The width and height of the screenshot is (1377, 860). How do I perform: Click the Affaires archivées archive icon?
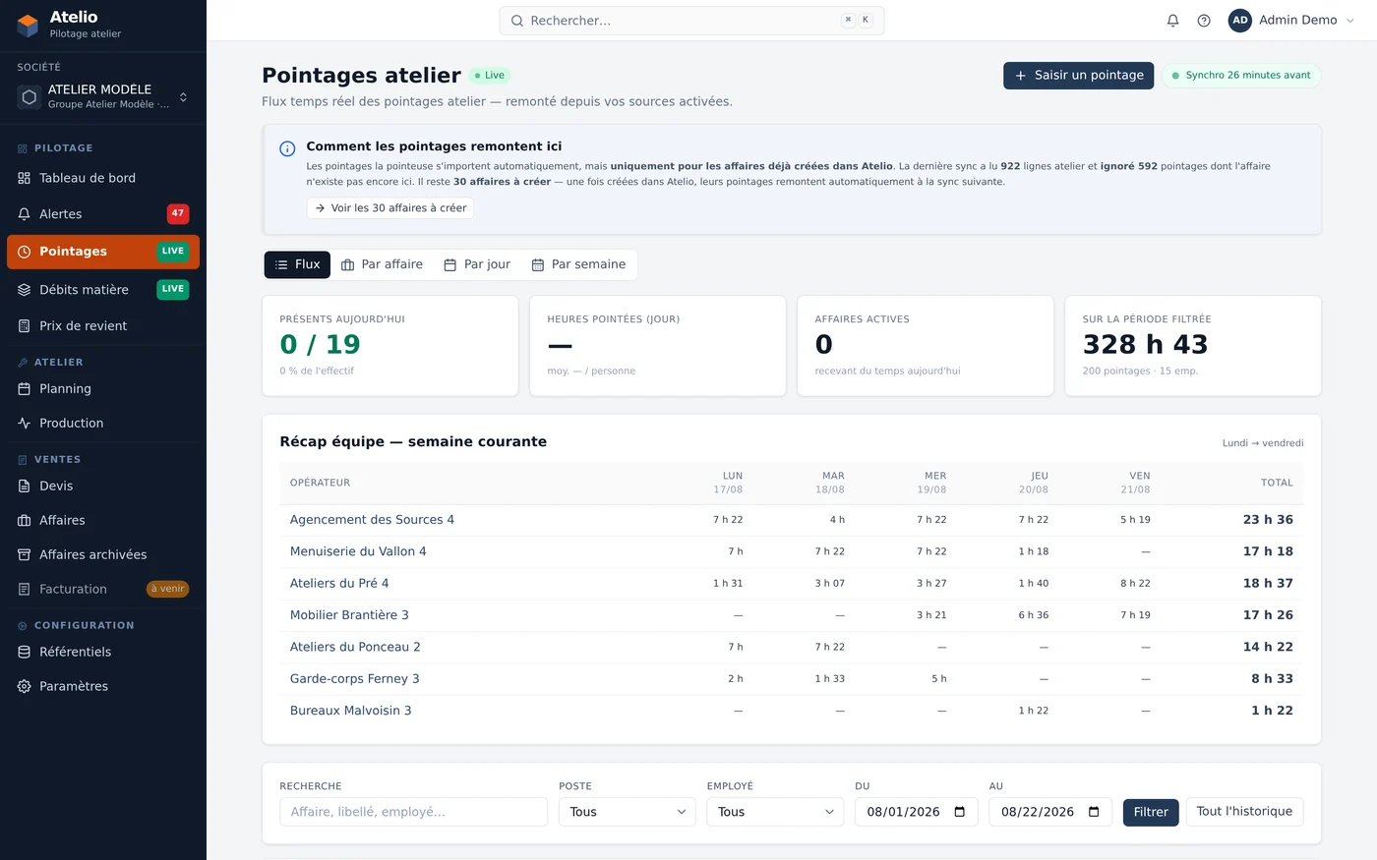[x=25, y=555]
